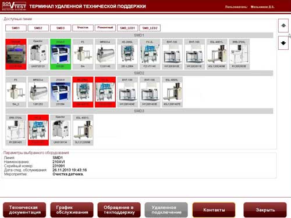Select the FX-3L machine in the SMD1 row
The image size is (291, 218).
click(150, 54)
